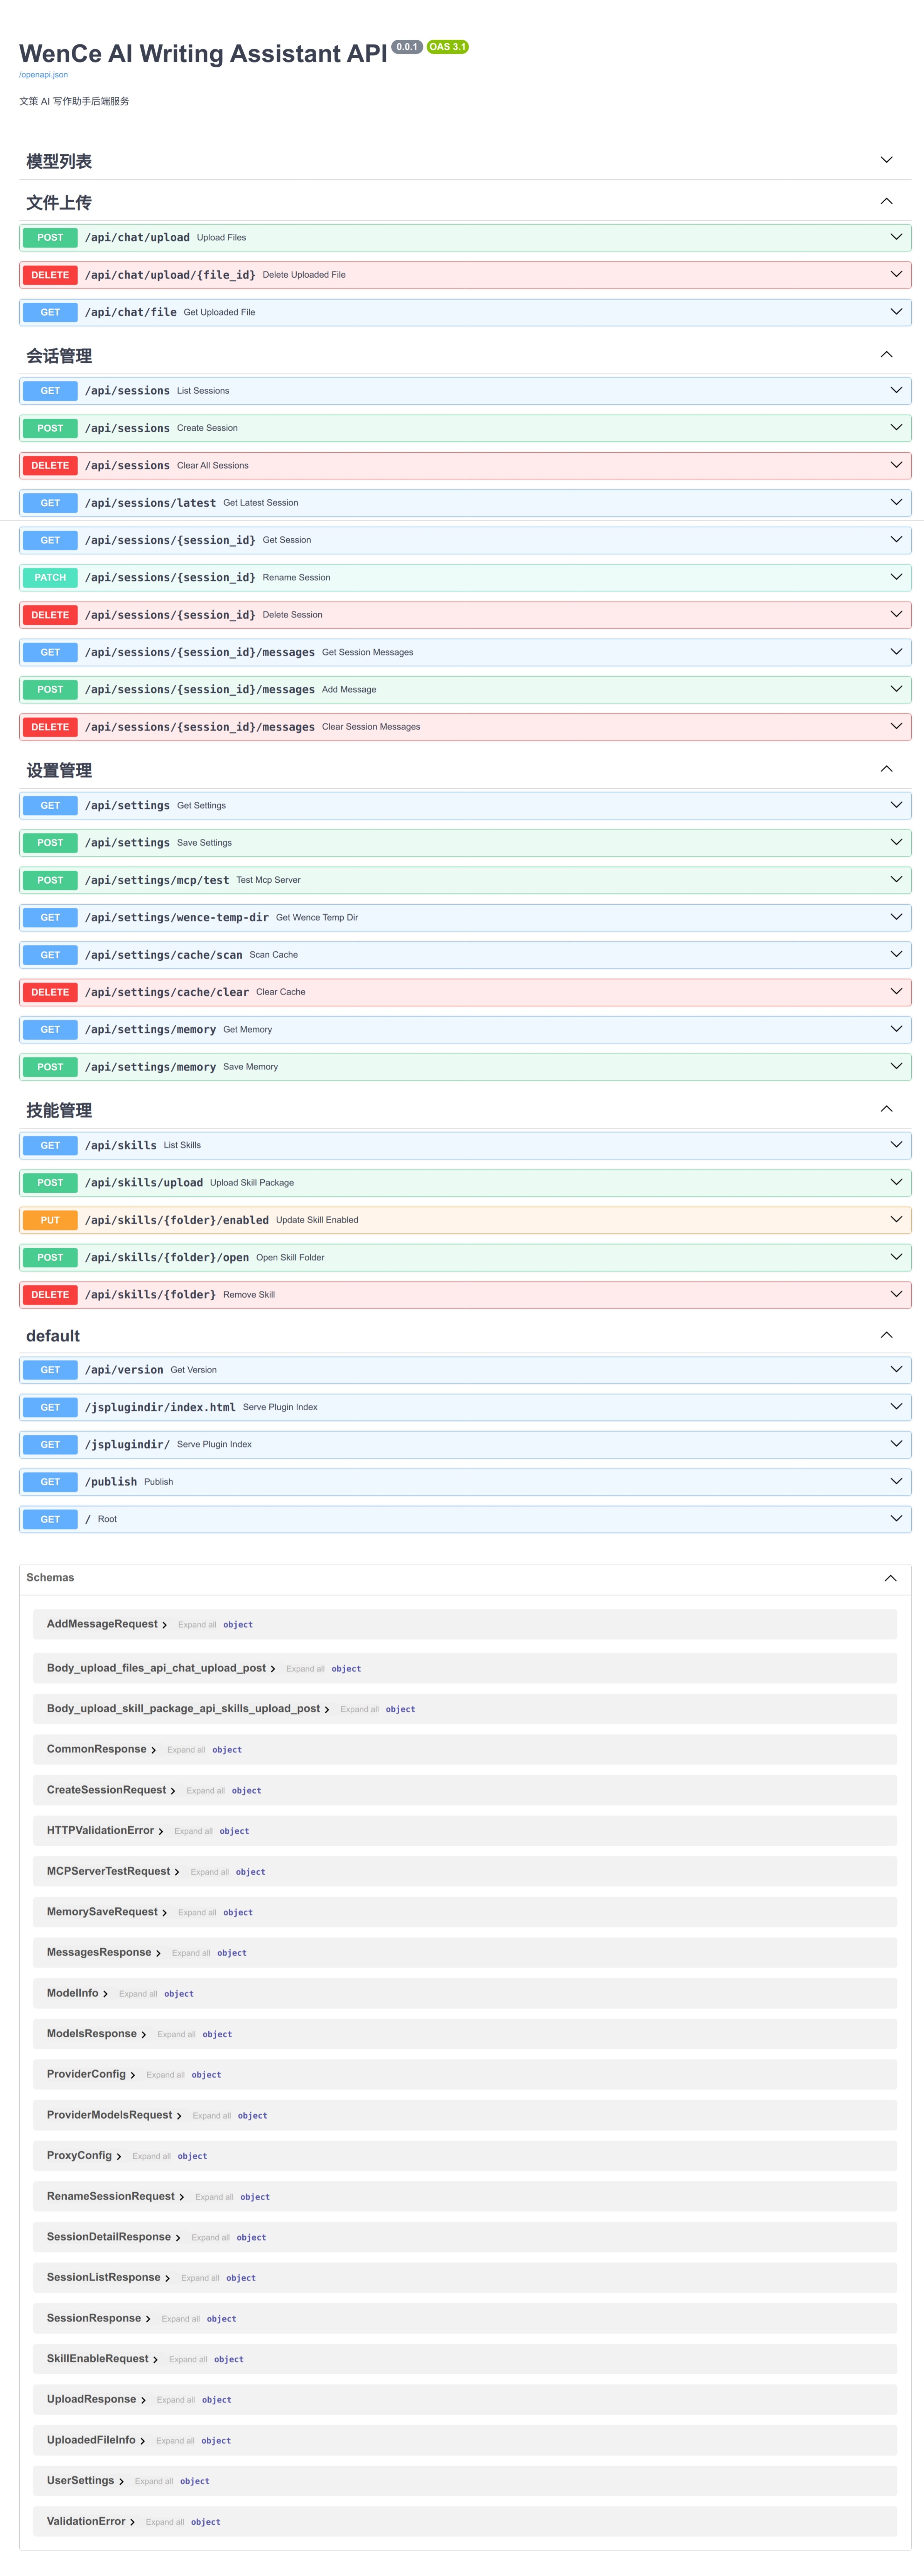The image size is (924, 2576).
Task: Click the /api/settings/cache/scan path
Action: pyautogui.click(x=164, y=955)
